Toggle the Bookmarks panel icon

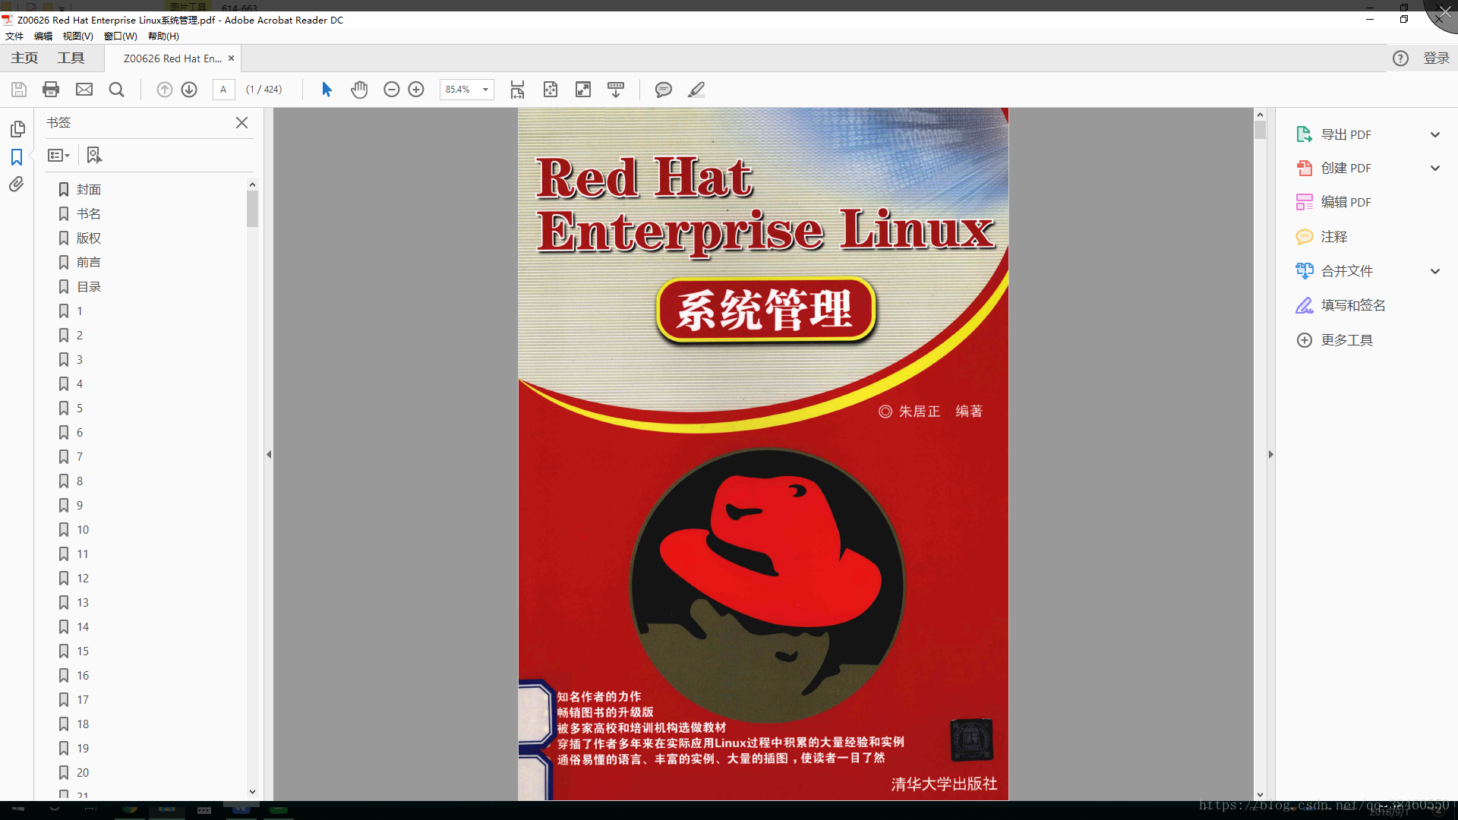click(x=17, y=157)
